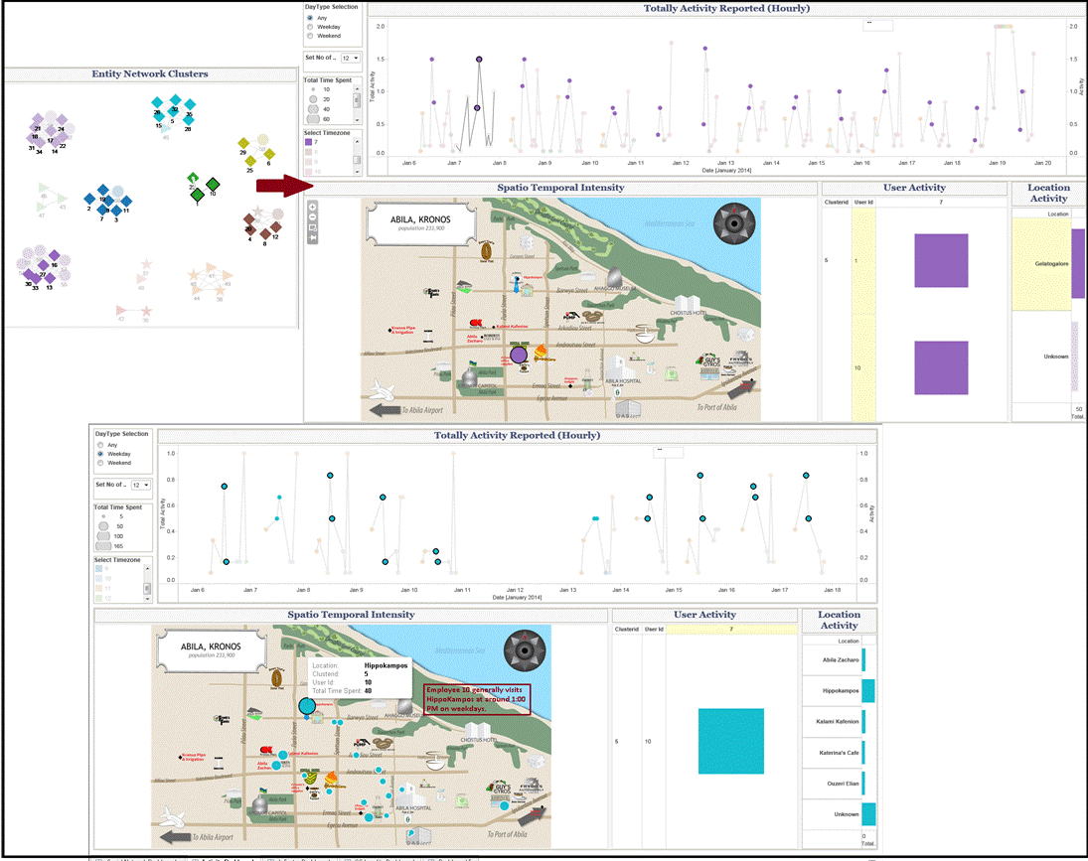Select blue diamond node 3
The width and height of the screenshot is (1088, 861).
pos(116,211)
